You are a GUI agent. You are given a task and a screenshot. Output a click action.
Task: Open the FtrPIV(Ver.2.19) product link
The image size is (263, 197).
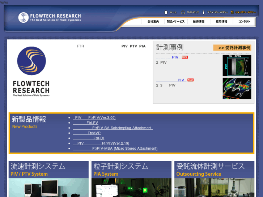click(101, 144)
